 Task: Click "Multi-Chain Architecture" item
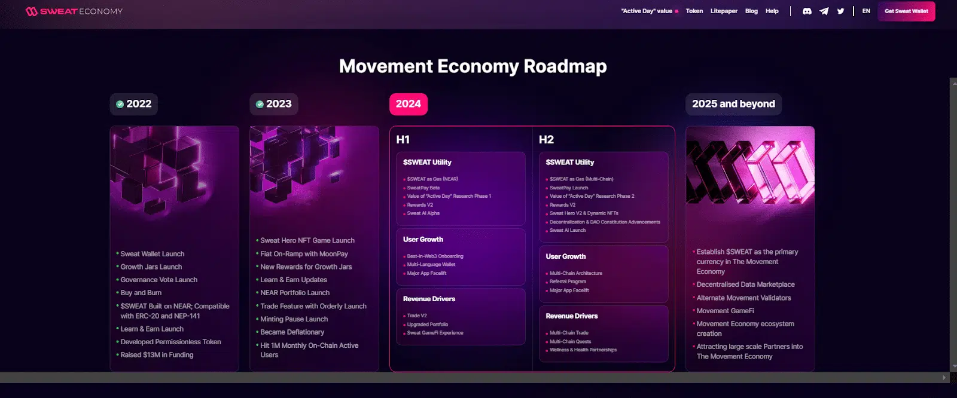(x=576, y=273)
